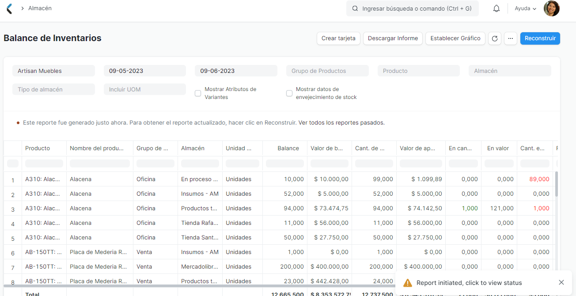This screenshot has height=296, width=576.
Task: Click row number 6 cell
Action: click(13, 253)
